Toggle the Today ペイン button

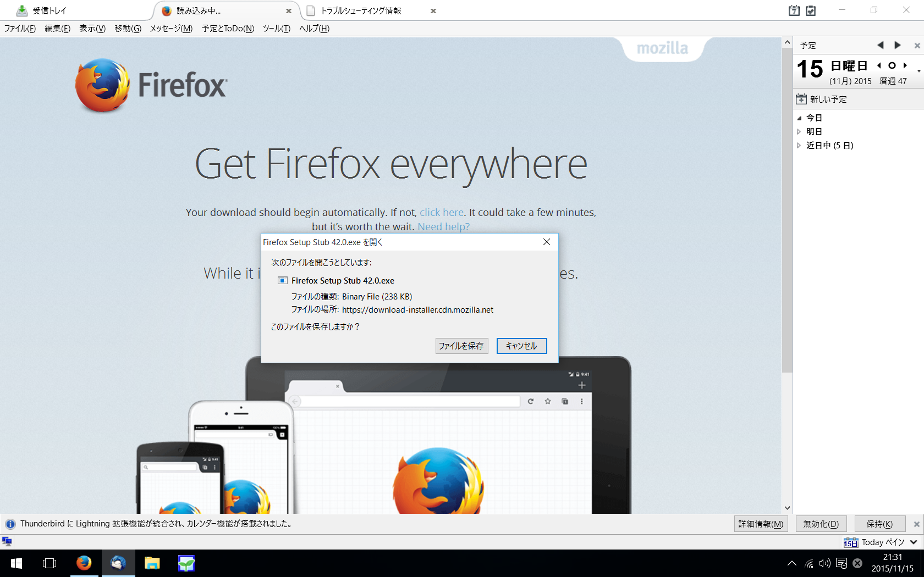(x=880, y=542)
